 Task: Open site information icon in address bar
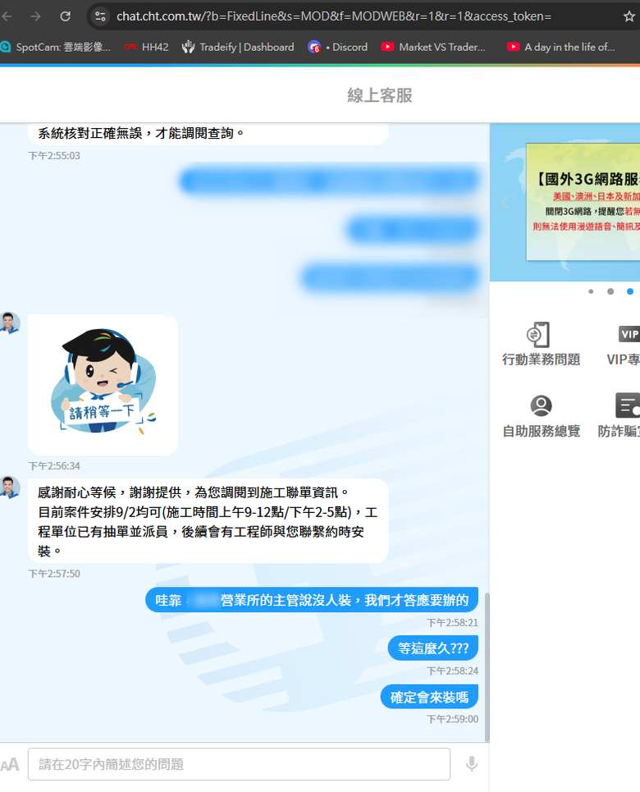[101, 16]
